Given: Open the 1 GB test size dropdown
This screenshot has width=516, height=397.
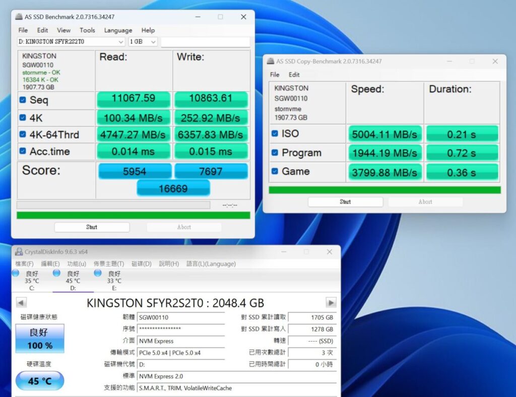Looking at the screenshot, I should 143,42.
